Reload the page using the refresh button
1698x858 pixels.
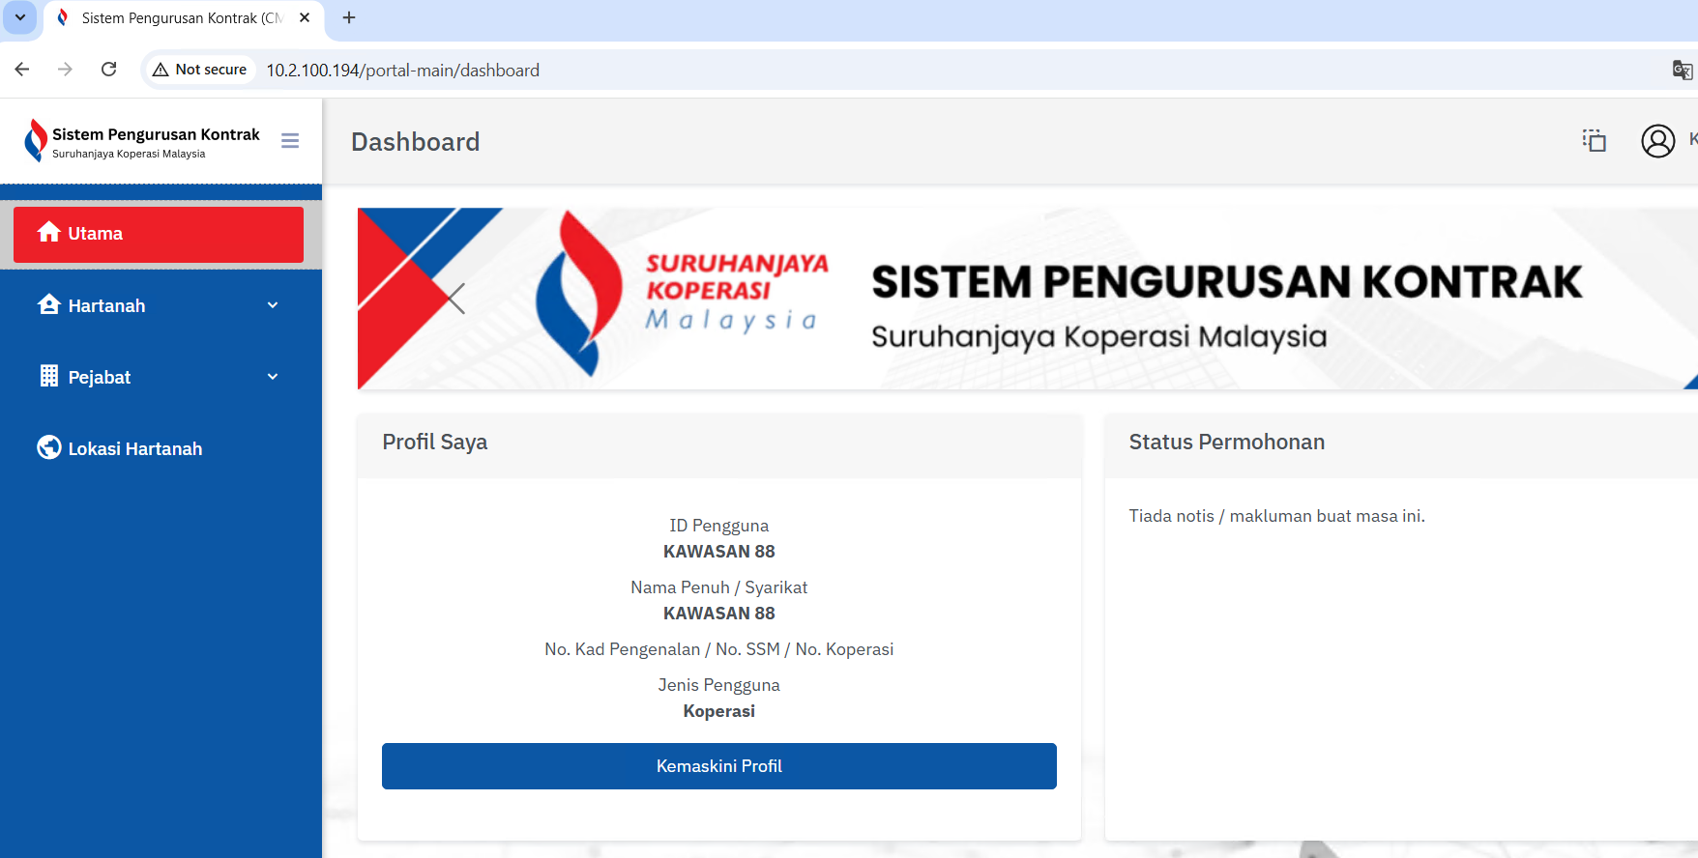coord(109,70)
